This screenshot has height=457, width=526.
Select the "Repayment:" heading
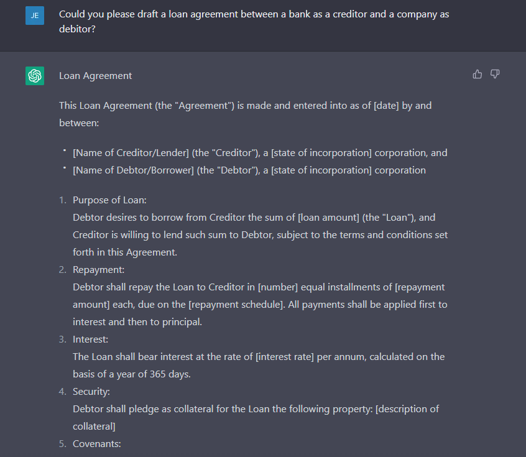pos(99,270)
